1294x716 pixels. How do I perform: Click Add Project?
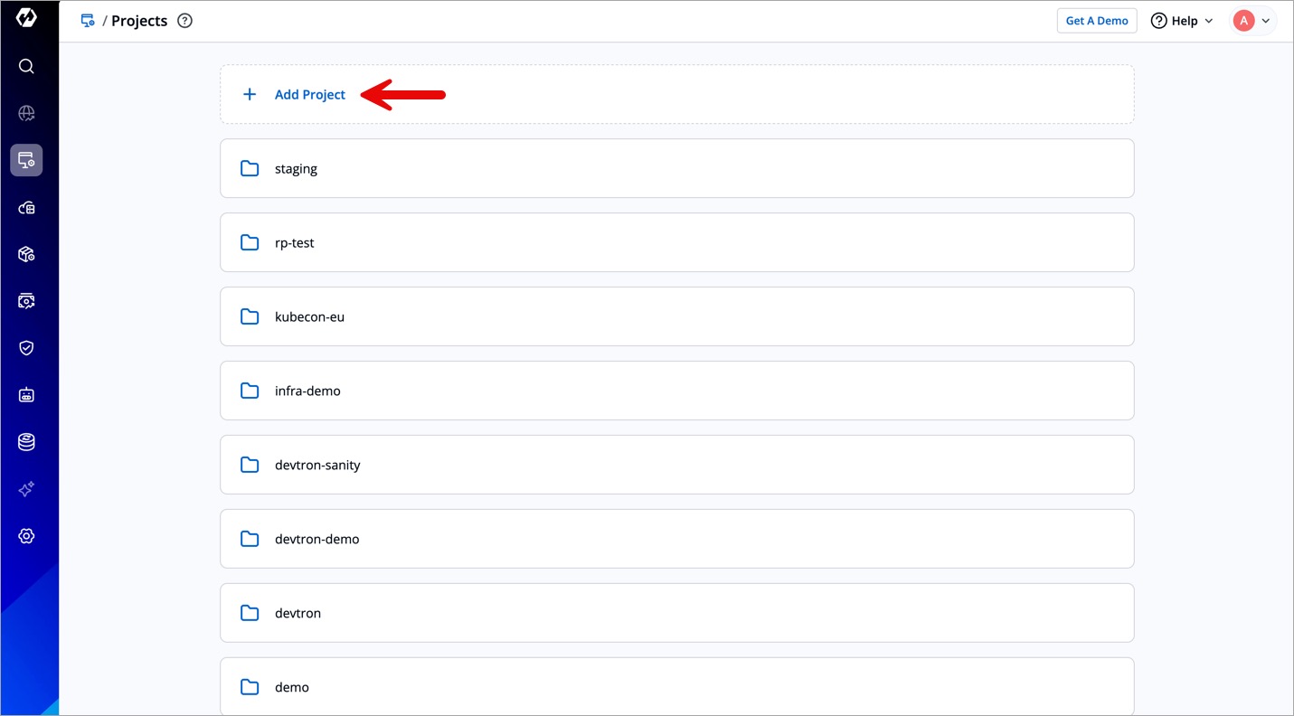click(309, 95)
